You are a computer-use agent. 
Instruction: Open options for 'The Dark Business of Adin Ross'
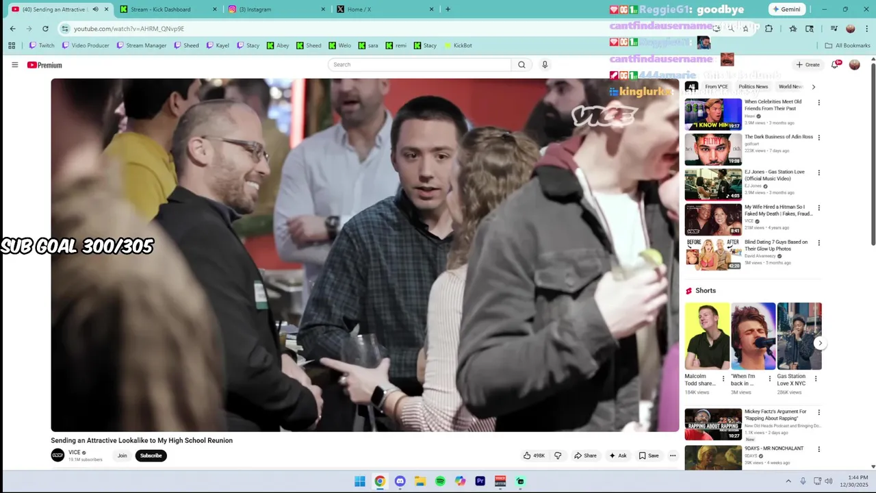pyautogui.click(x=819, y=138)
